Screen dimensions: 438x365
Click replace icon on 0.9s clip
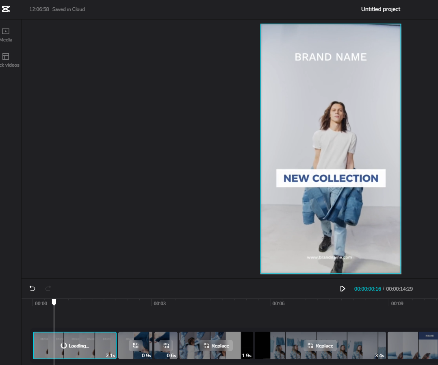tap(136, 346)
